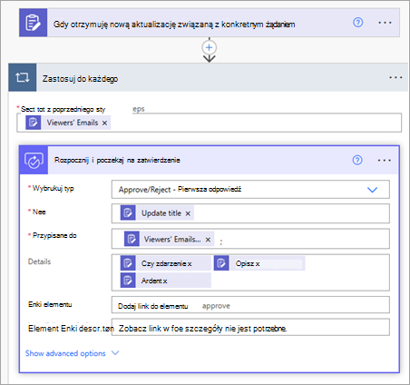Click the Czy zdarzenie token icon
The image size is (410, 385).
128,263
